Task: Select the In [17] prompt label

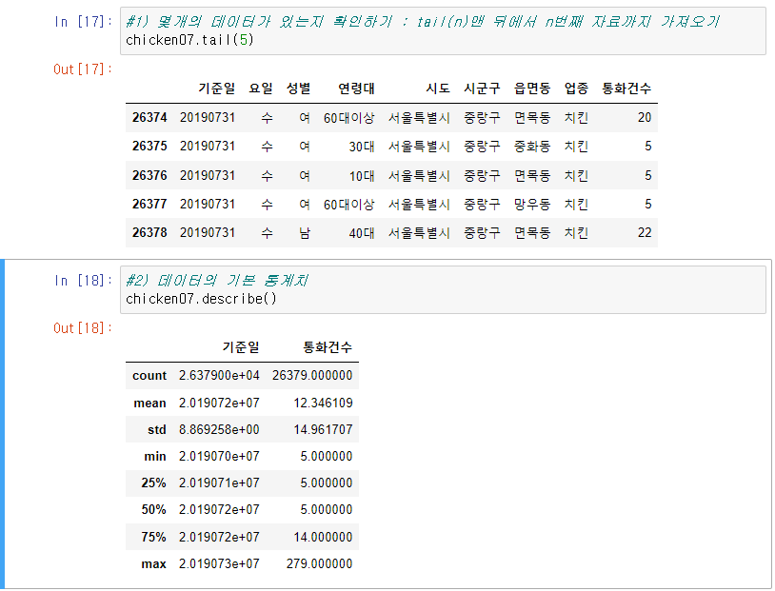Action: 83,22
